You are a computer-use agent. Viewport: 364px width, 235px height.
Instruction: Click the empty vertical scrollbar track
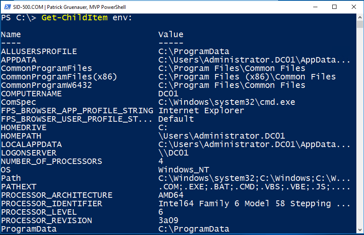pos(360,127)
